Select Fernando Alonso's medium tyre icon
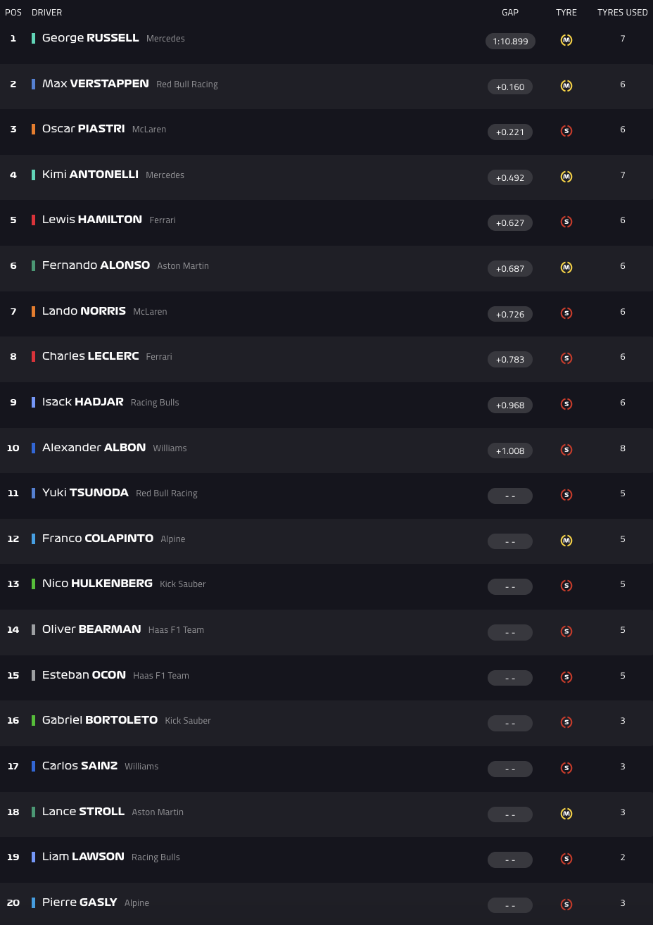The image size is (653, 925). coord(566,268)
